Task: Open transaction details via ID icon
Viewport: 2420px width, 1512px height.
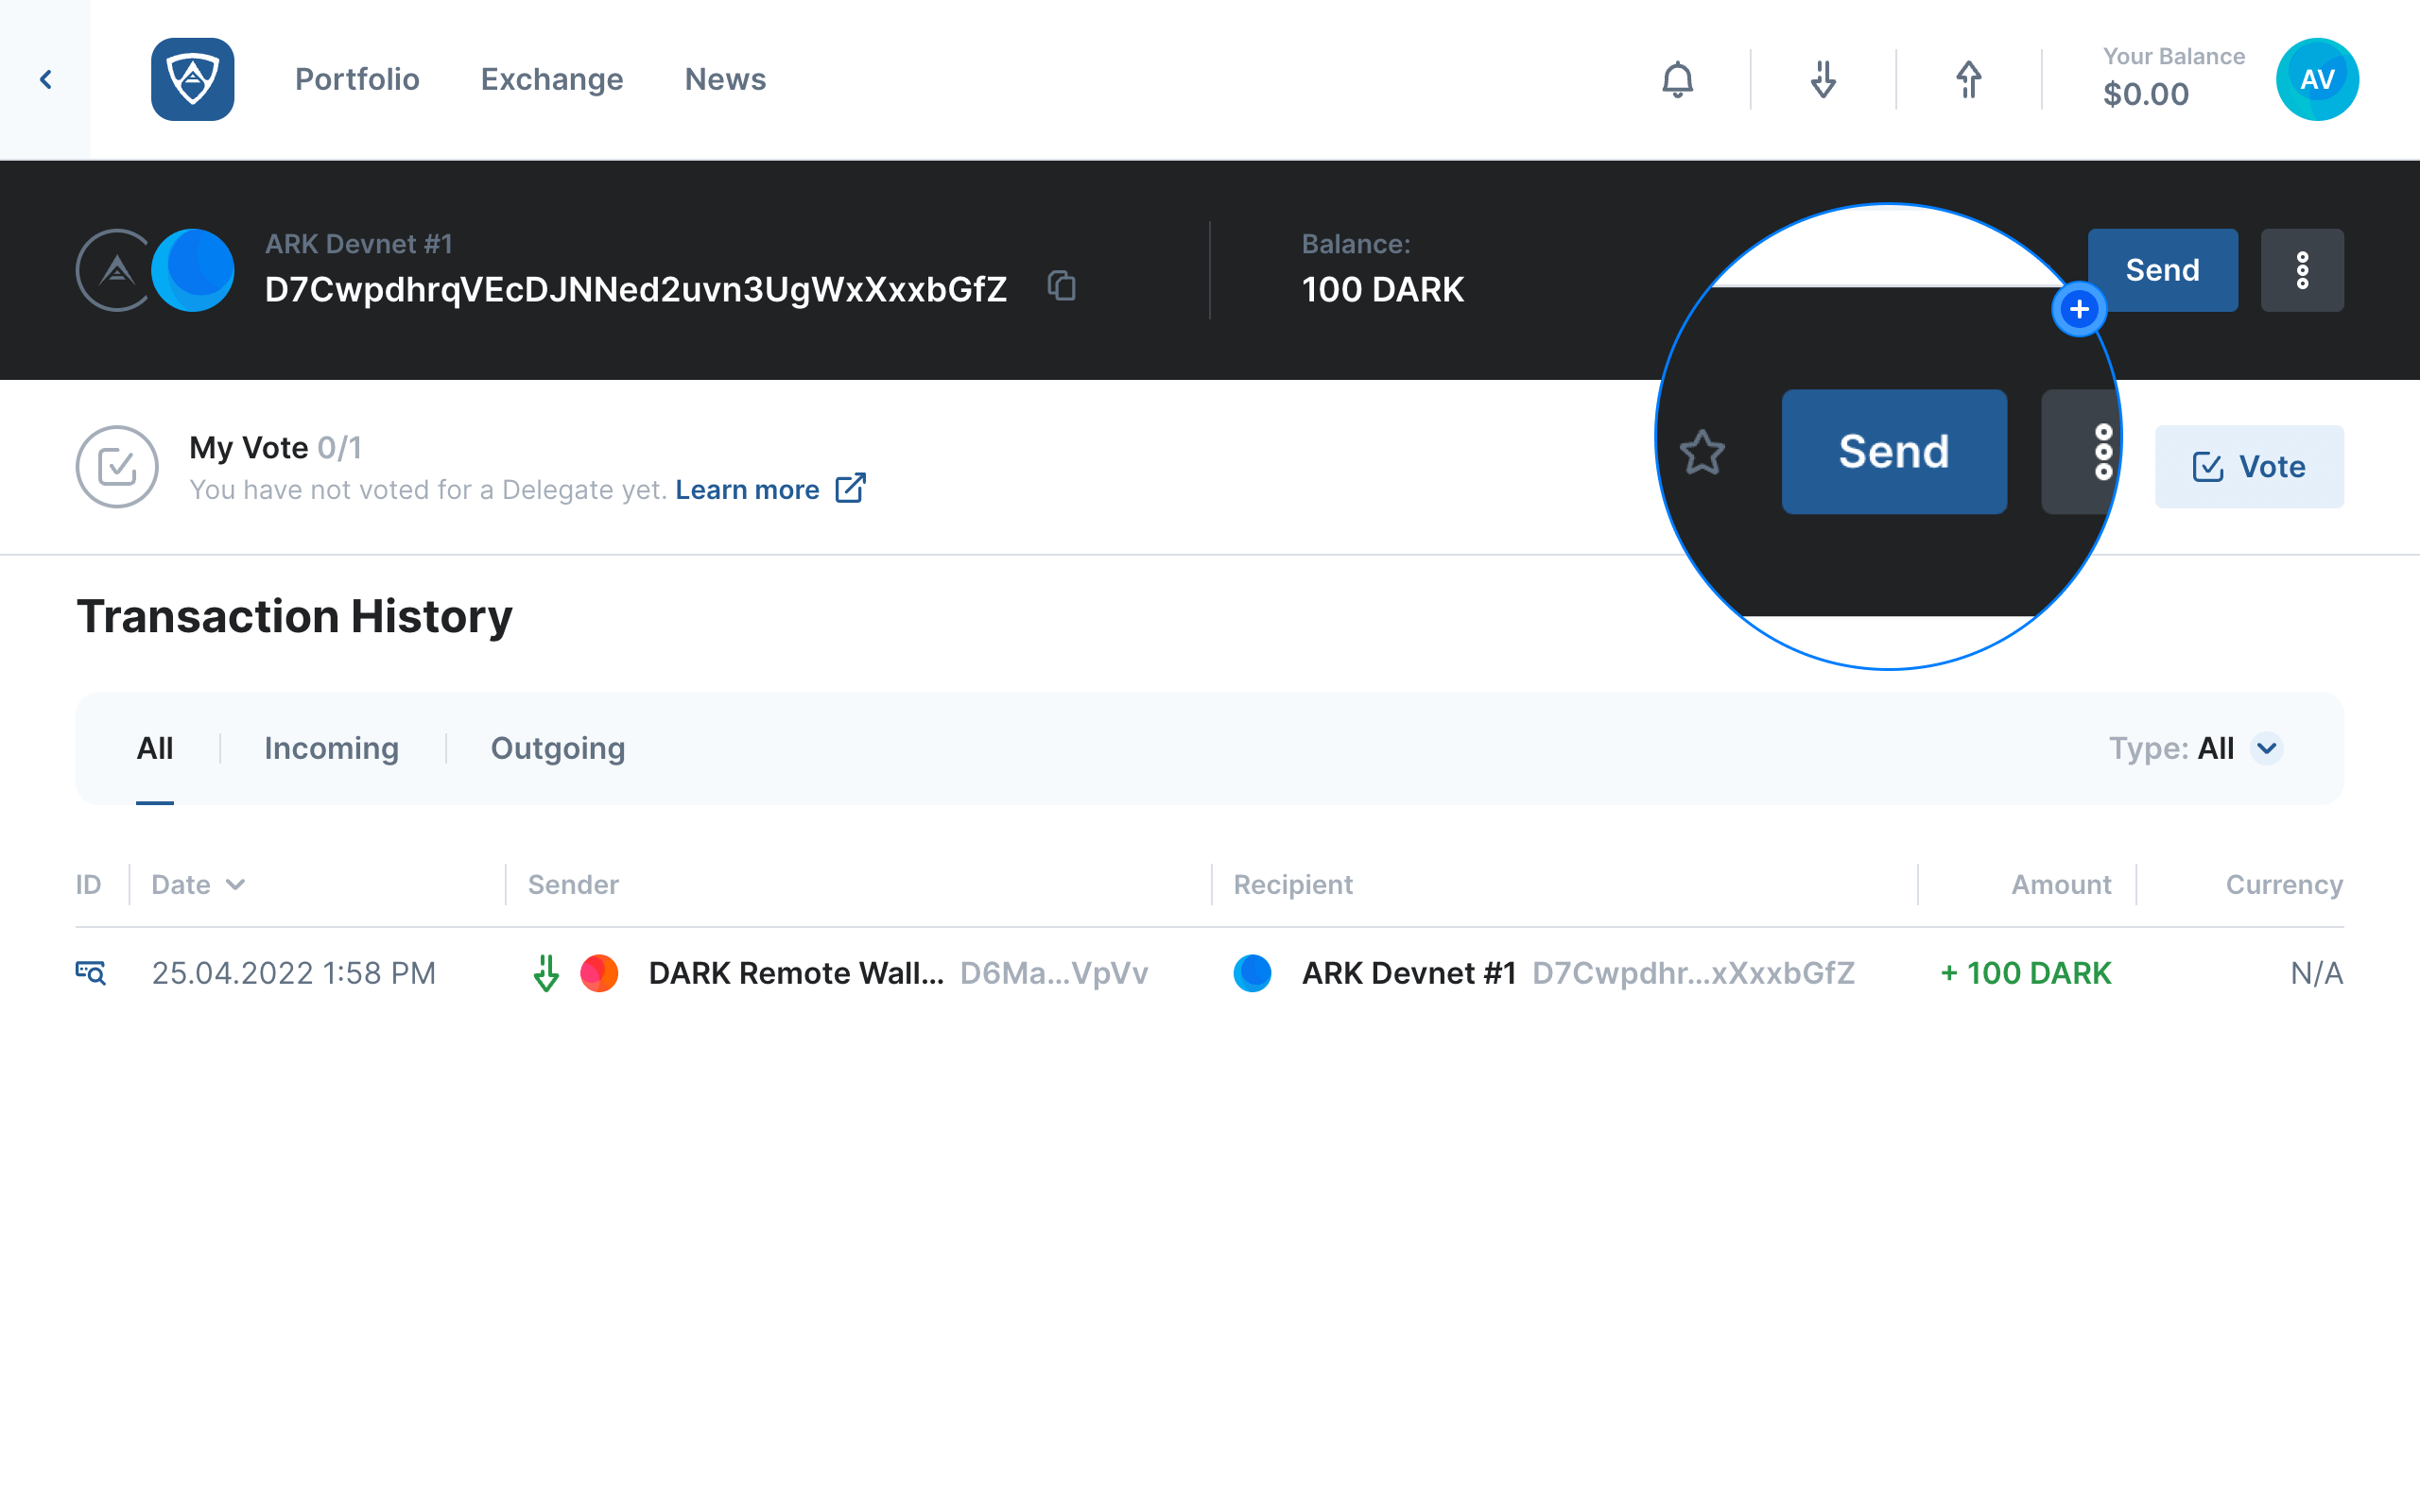Action: tap(91, 972)
